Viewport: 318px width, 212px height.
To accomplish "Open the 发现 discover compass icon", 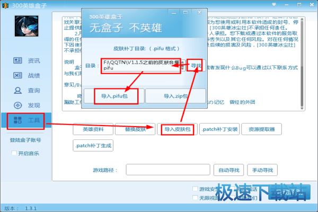I will [x=17, y=105].
